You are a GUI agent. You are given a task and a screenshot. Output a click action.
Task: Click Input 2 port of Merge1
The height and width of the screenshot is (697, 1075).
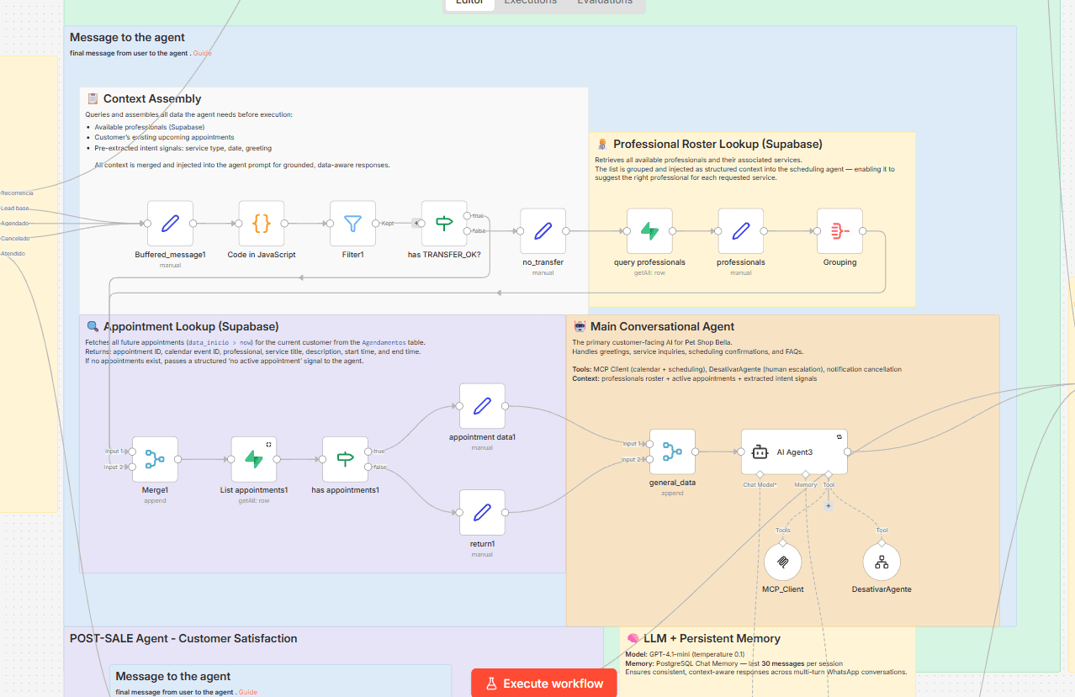pyautogui.click(x=132, y=467)
